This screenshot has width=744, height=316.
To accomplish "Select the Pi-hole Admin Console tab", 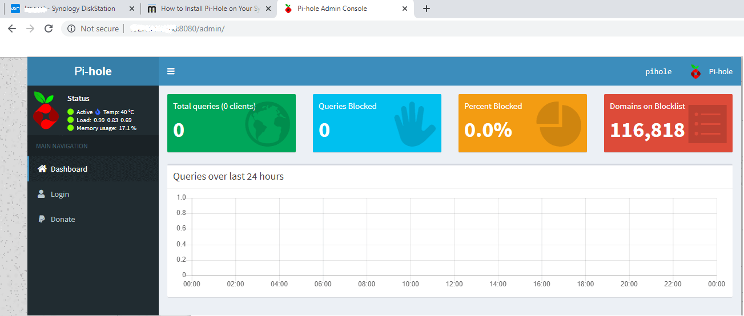I will (345, 9).
